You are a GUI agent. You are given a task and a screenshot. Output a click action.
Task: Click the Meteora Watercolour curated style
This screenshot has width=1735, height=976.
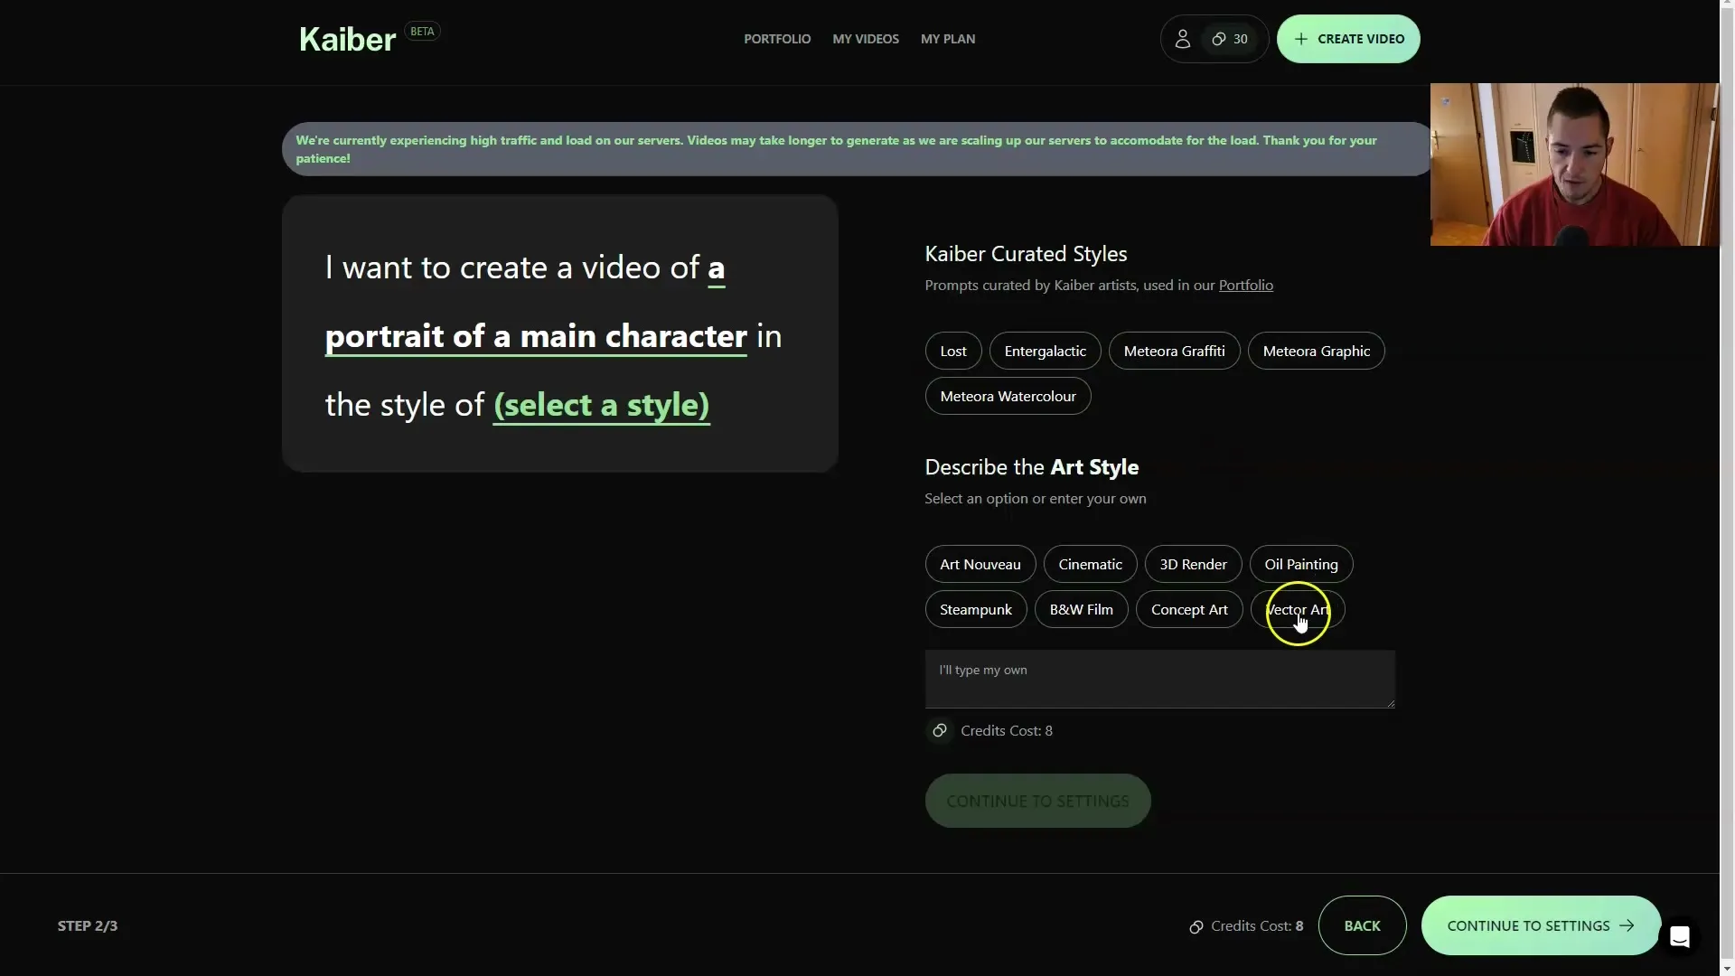(1008, 396)
